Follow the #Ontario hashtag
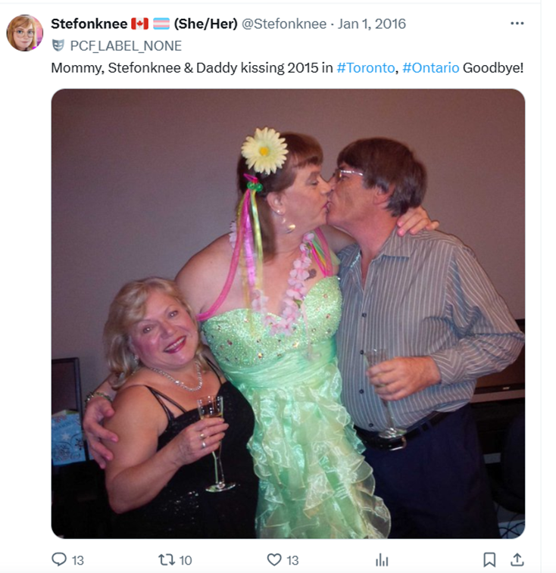The image size is (556, 573). pos(430,68)
